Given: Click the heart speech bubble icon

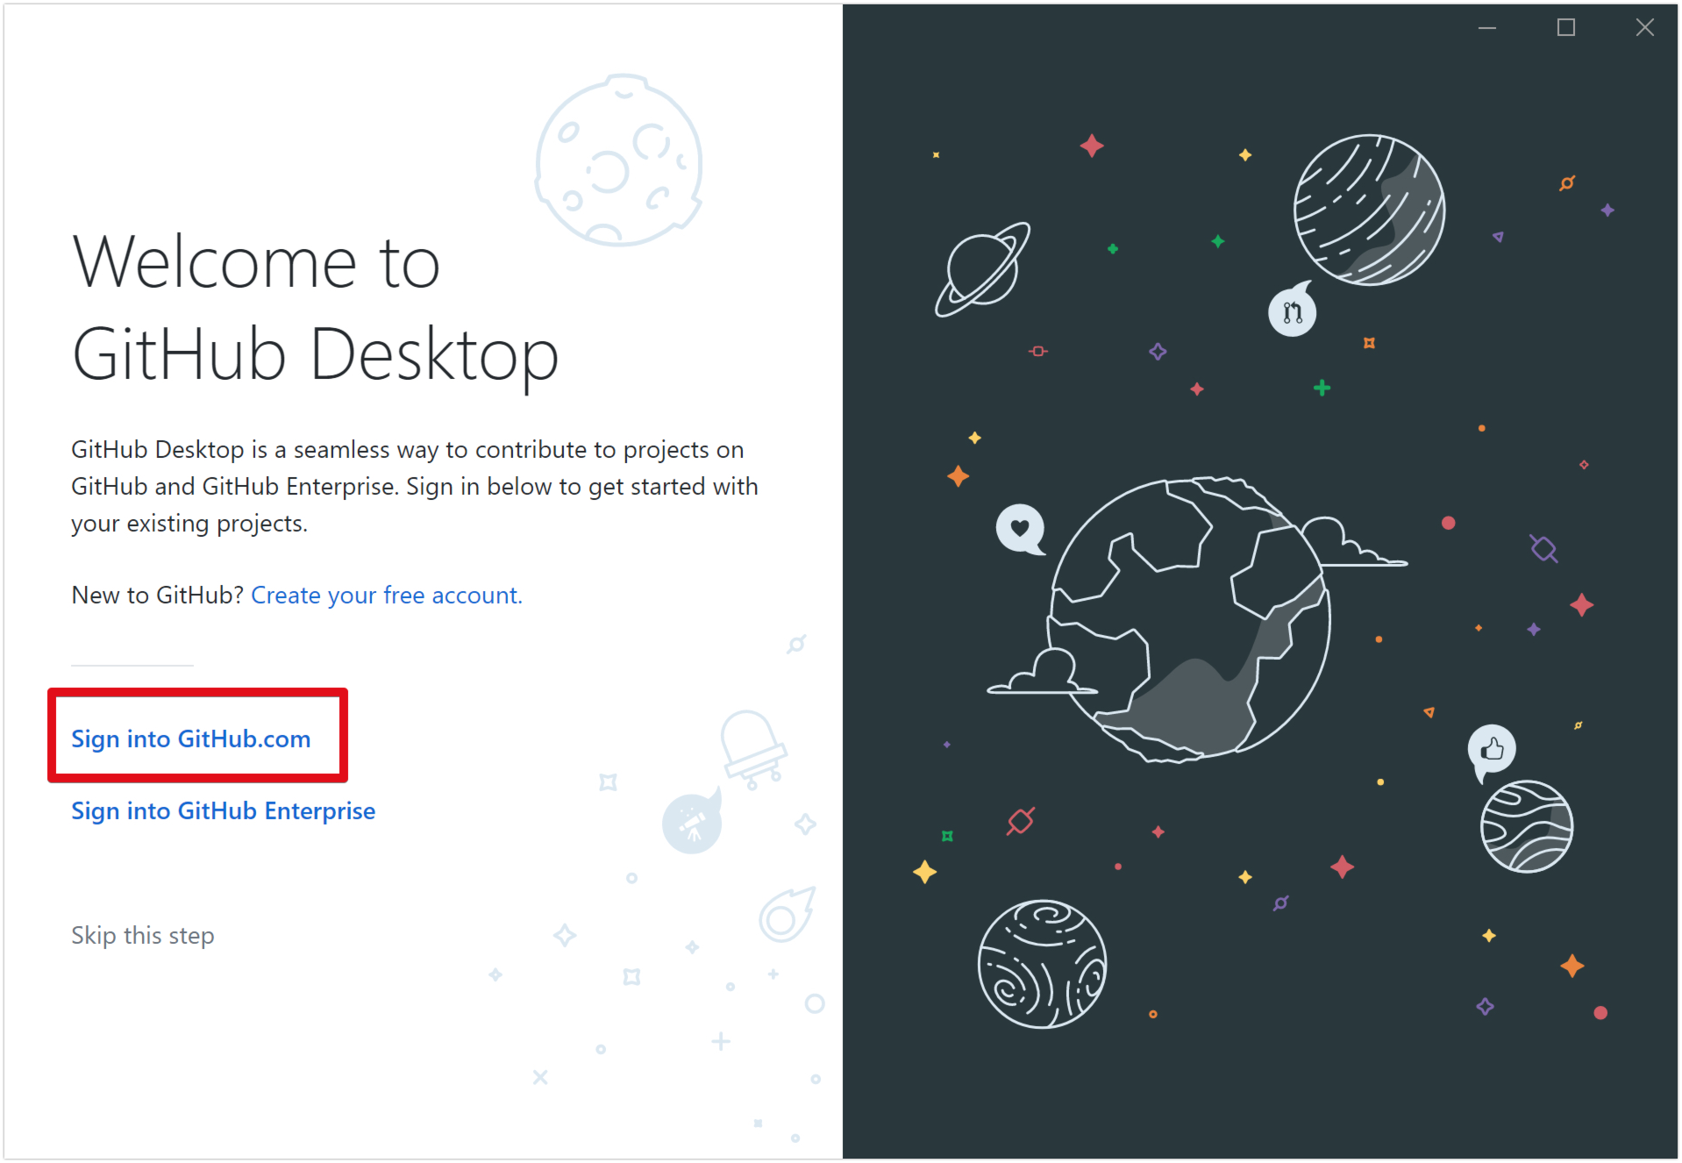Looking at the screenshot, I should coord(1020,528).
